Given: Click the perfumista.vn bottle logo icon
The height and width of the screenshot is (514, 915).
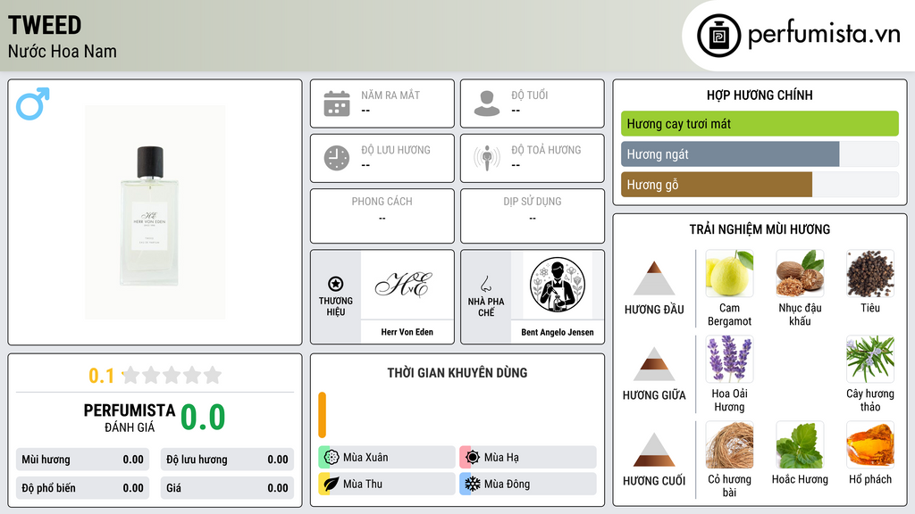Looking at the screenshot, I should click(718, 35).
